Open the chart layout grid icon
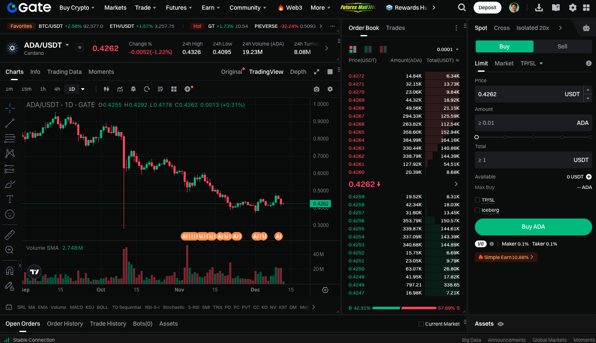596x343 pixels. 174,89
